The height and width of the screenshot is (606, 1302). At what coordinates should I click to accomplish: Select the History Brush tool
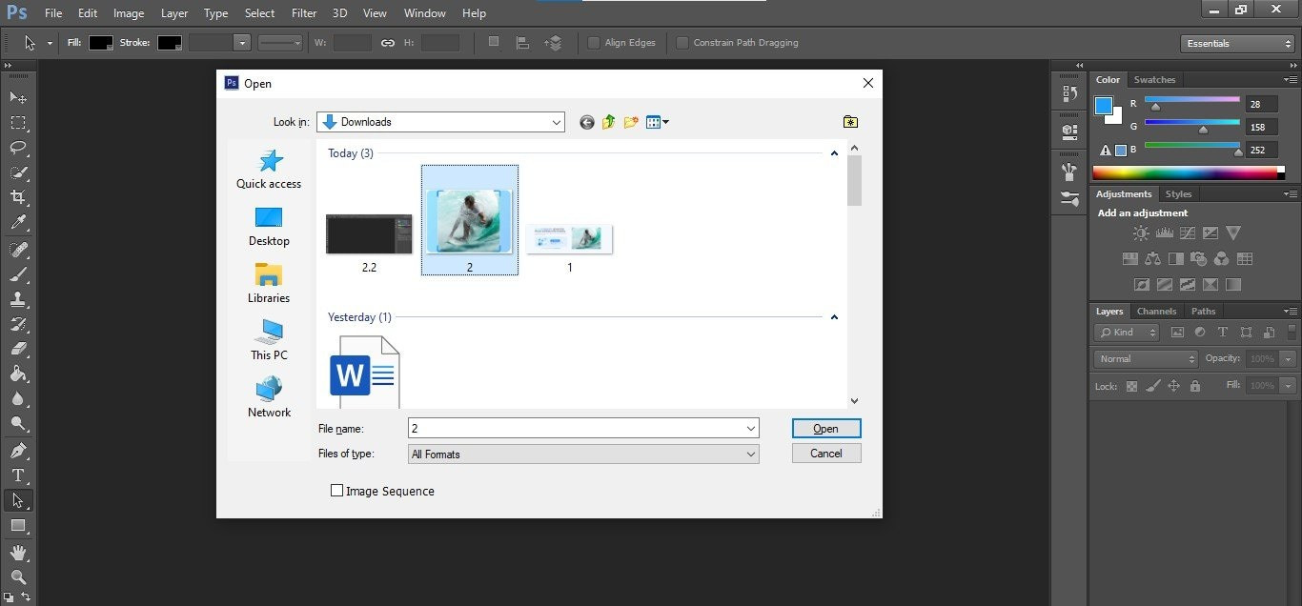[18, 324]
